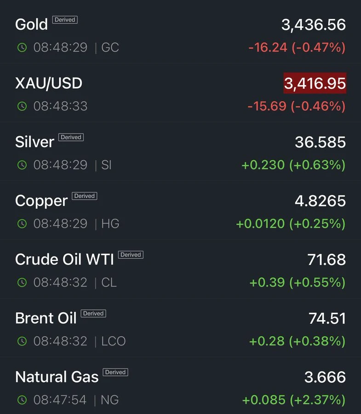The height and width of the screenshot is (414, 361).
Task: Click the Crude Oil WTI ticker CL
Action: (x=109, y=282)
